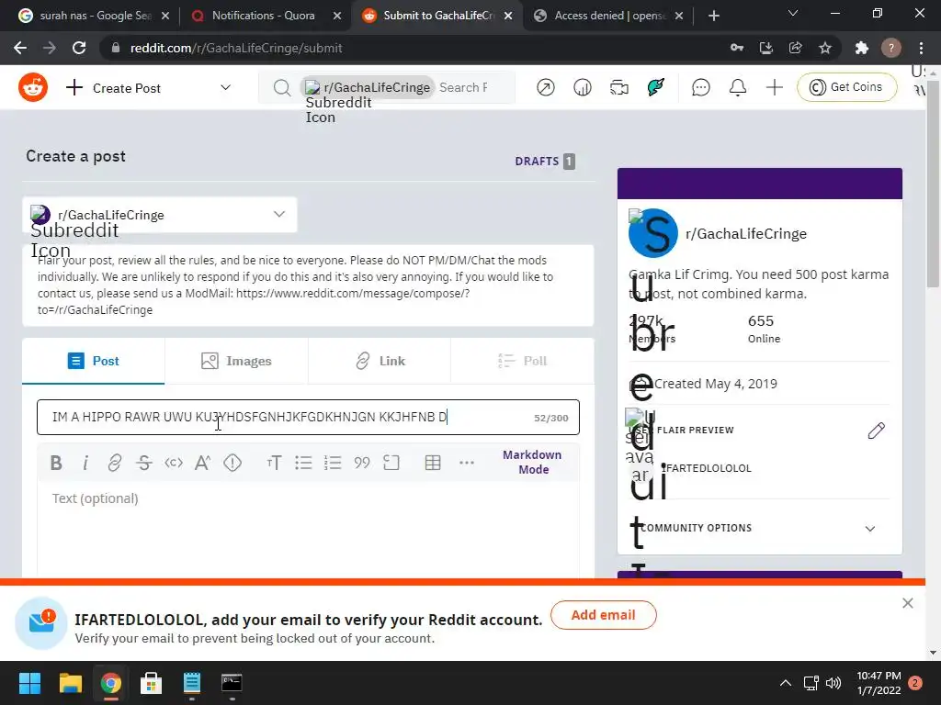Screen dimensions: 941x705
Task: Open Reddit Live video icon
Action: tap(618, 87)
